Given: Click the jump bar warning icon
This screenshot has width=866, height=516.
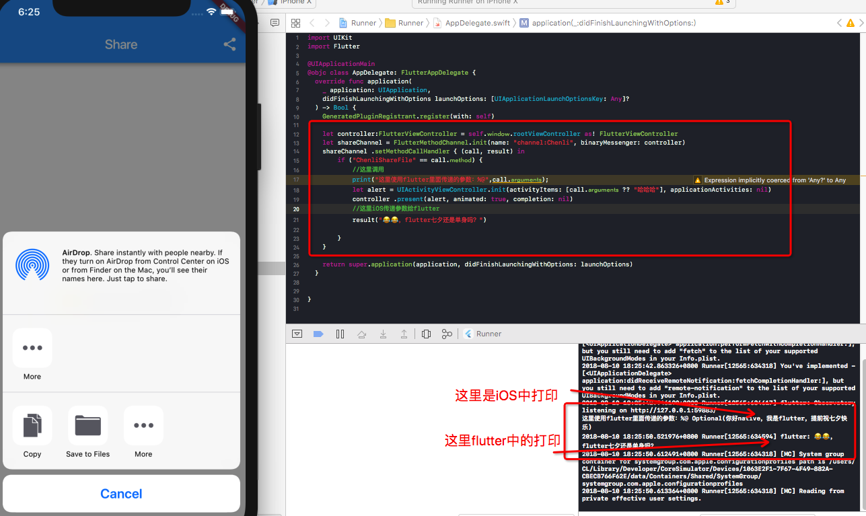Looking at the screenshot, I should (x=849, y=23).
